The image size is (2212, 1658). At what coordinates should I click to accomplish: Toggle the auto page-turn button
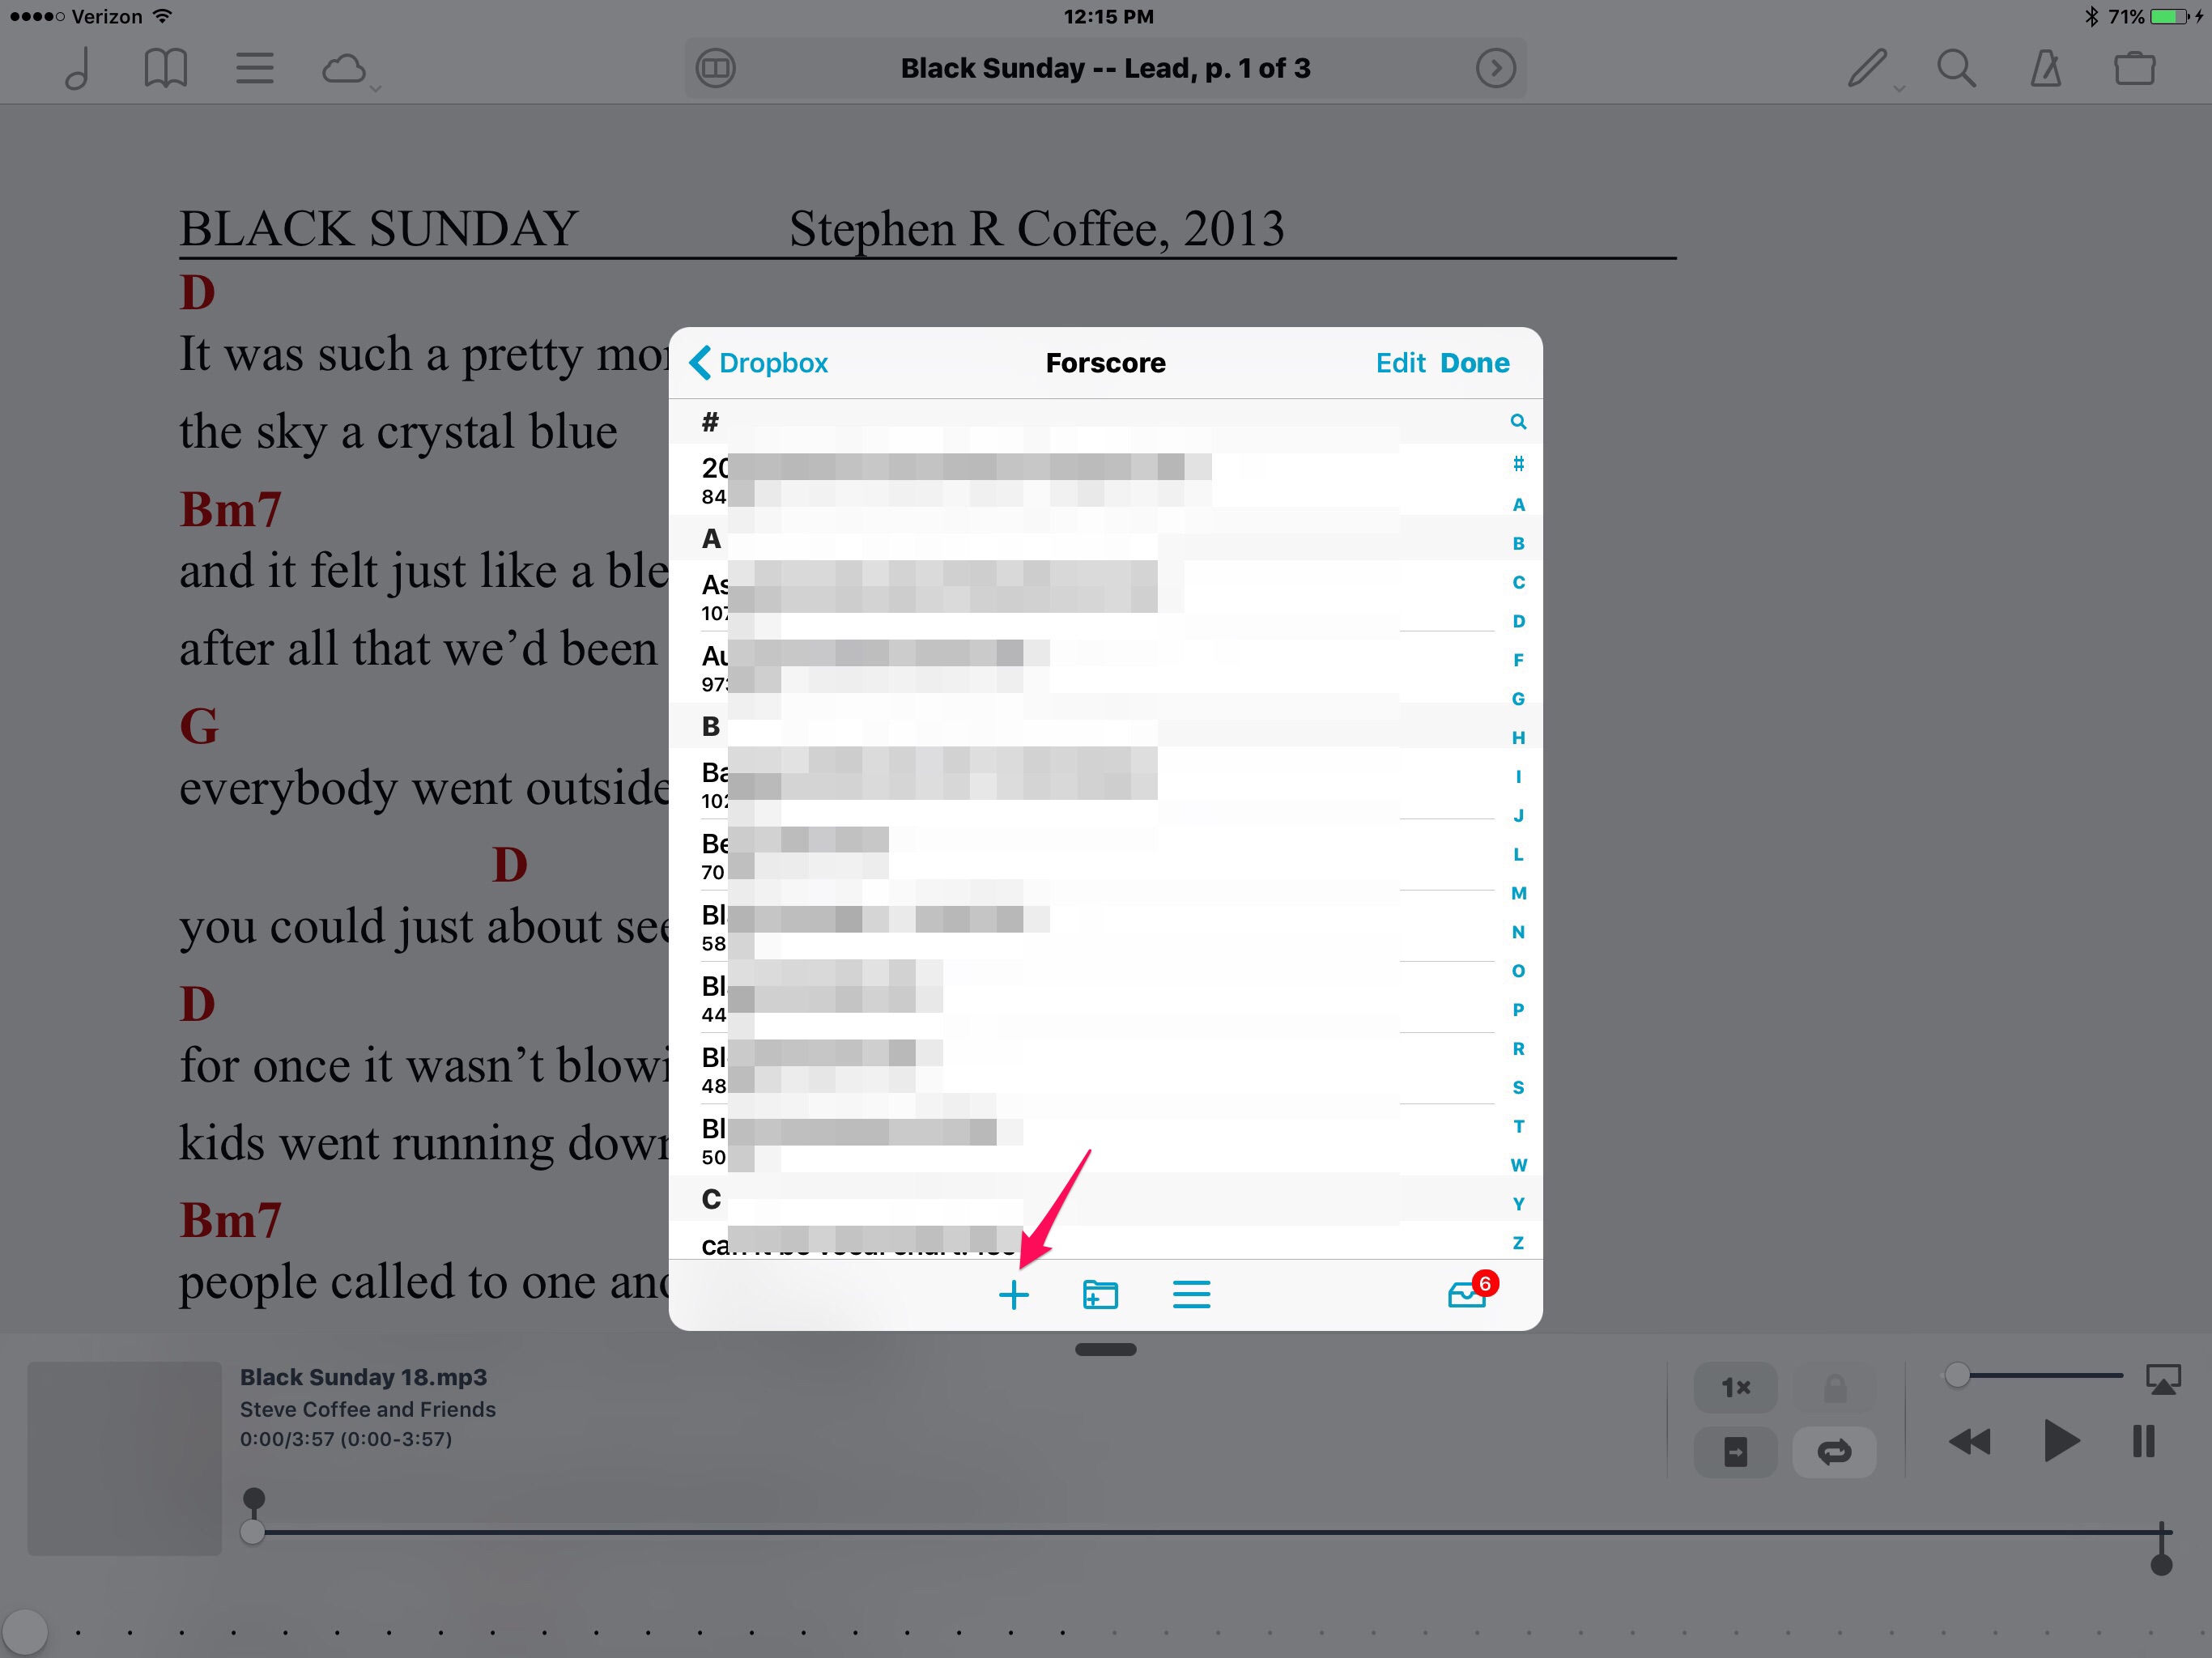[x=1735, y=1451]
